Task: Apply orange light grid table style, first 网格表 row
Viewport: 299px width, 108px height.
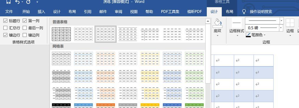Action: coord(105,59)
